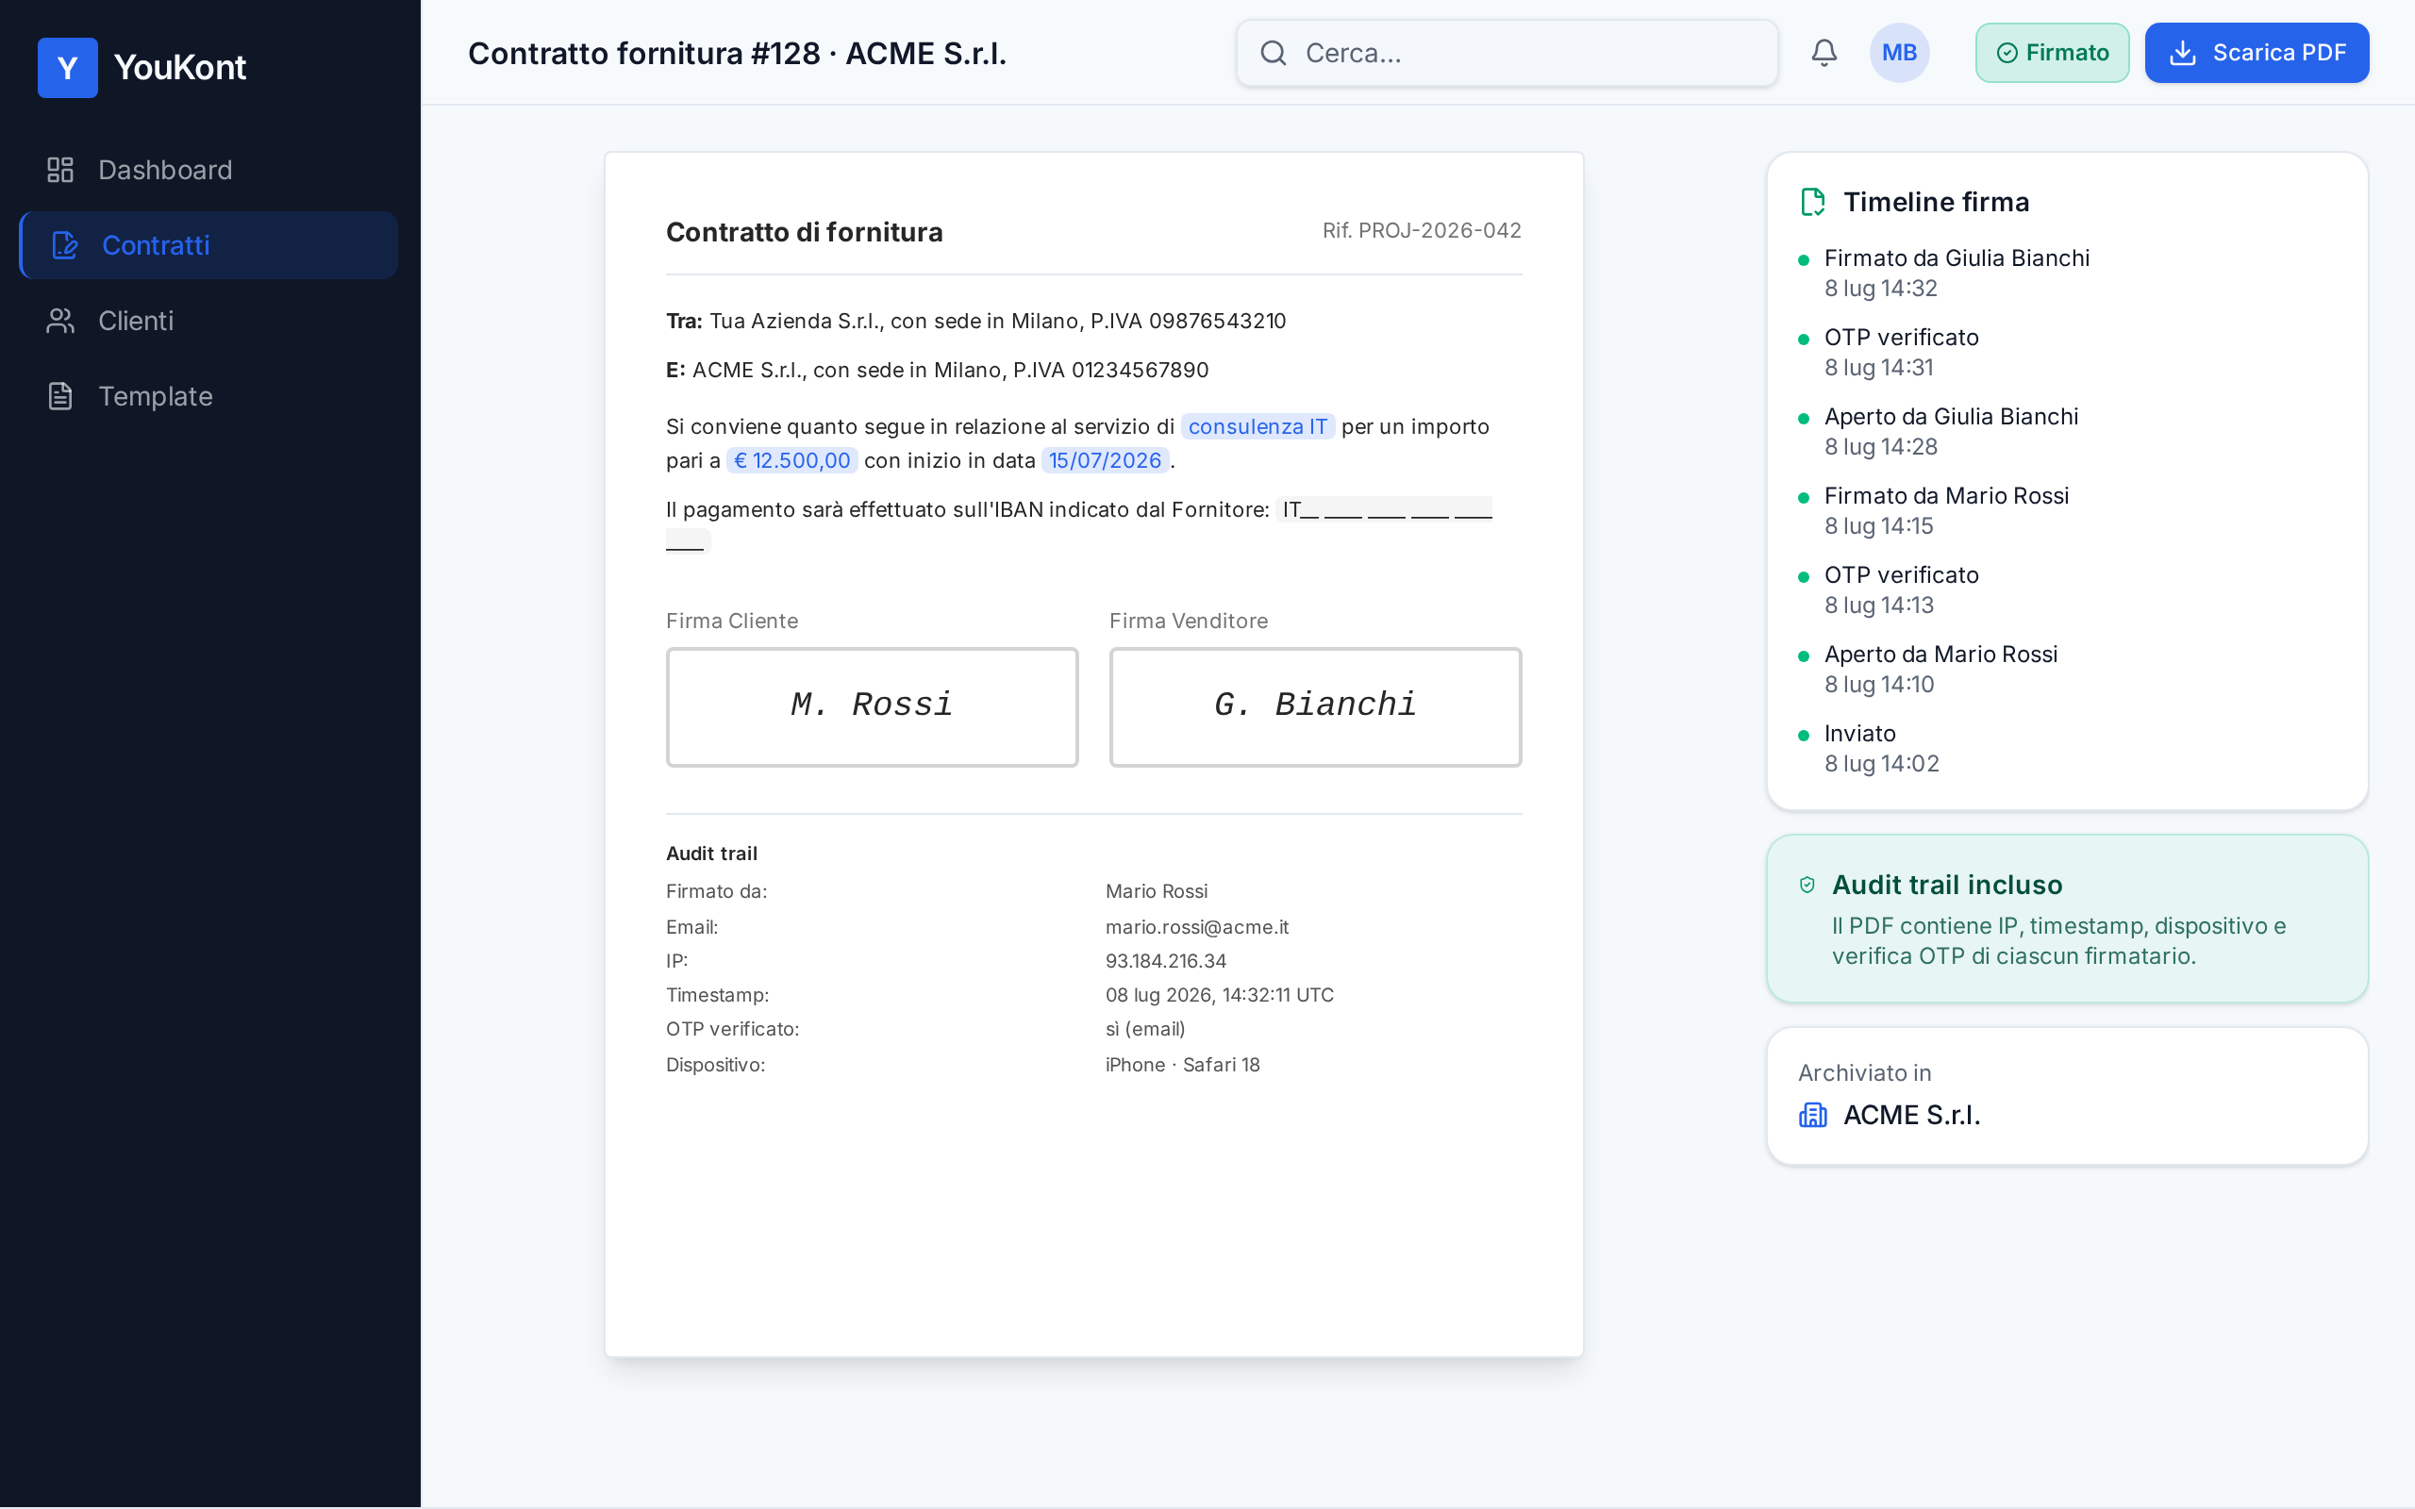Click the Firmato status badge

(2052, 53)
